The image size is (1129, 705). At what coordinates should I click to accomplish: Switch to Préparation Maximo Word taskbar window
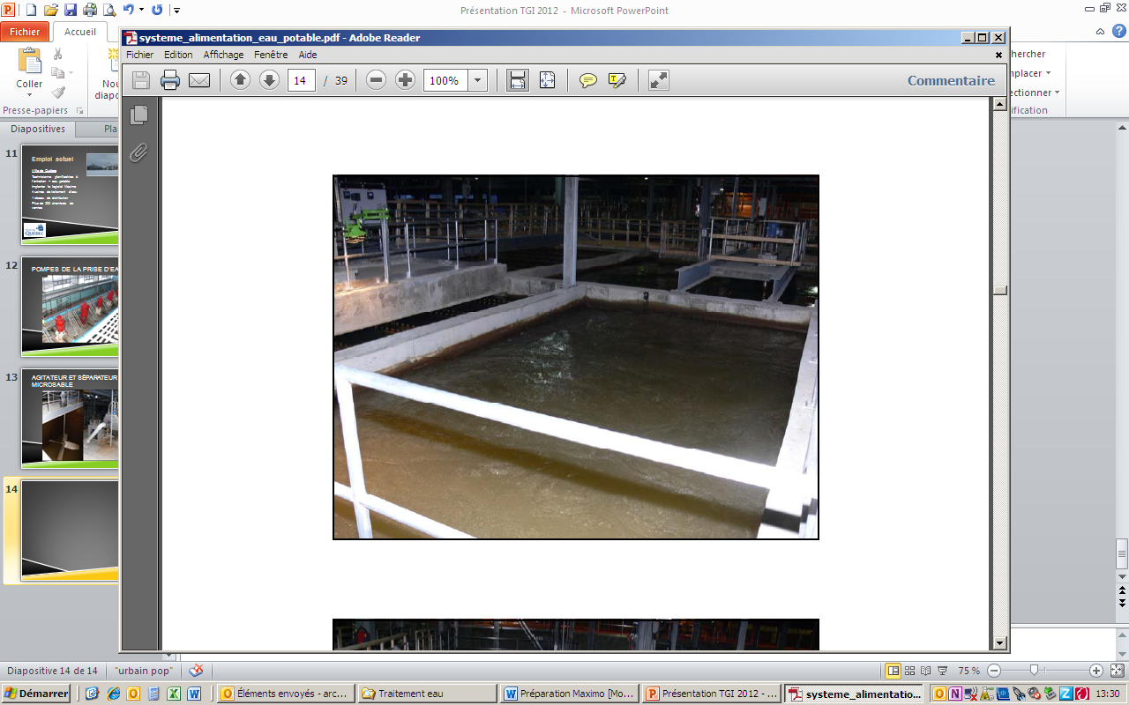click(569, 694)
